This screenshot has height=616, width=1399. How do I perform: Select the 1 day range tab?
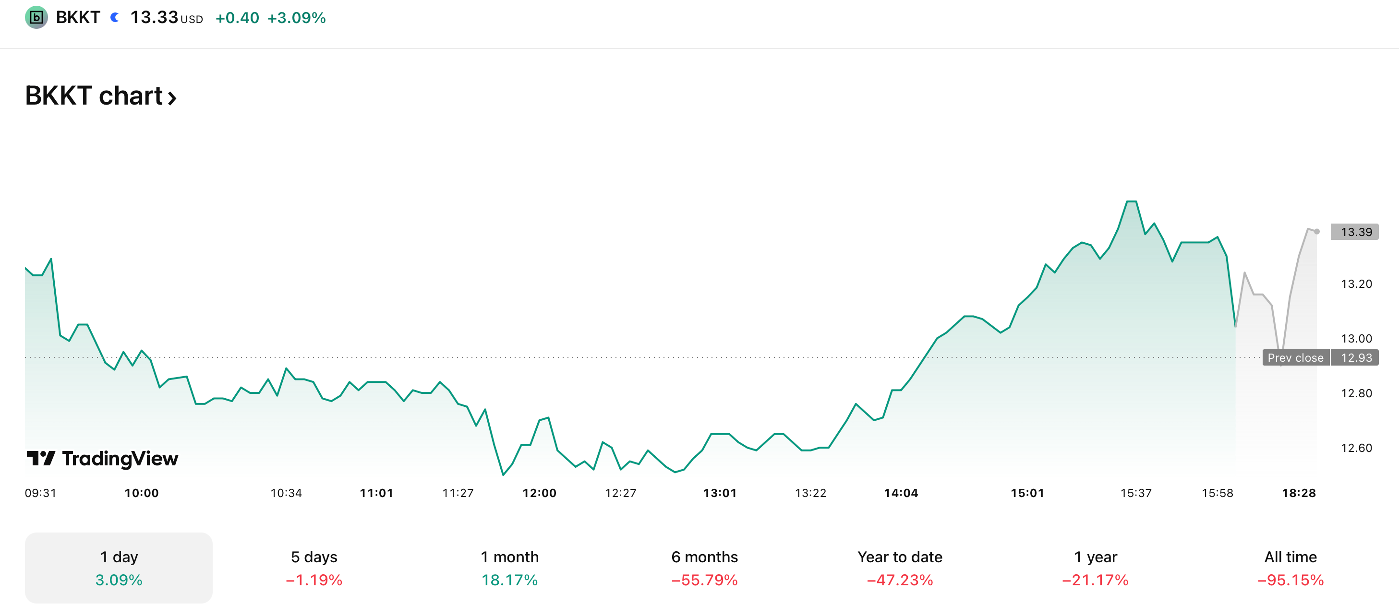(x=119, y=567)
